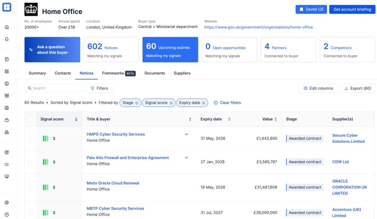Switch to the Frameworks BETA tab

(119, 73)
